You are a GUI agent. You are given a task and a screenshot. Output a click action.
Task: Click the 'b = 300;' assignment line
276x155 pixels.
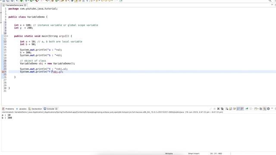[x=26, y=53]
